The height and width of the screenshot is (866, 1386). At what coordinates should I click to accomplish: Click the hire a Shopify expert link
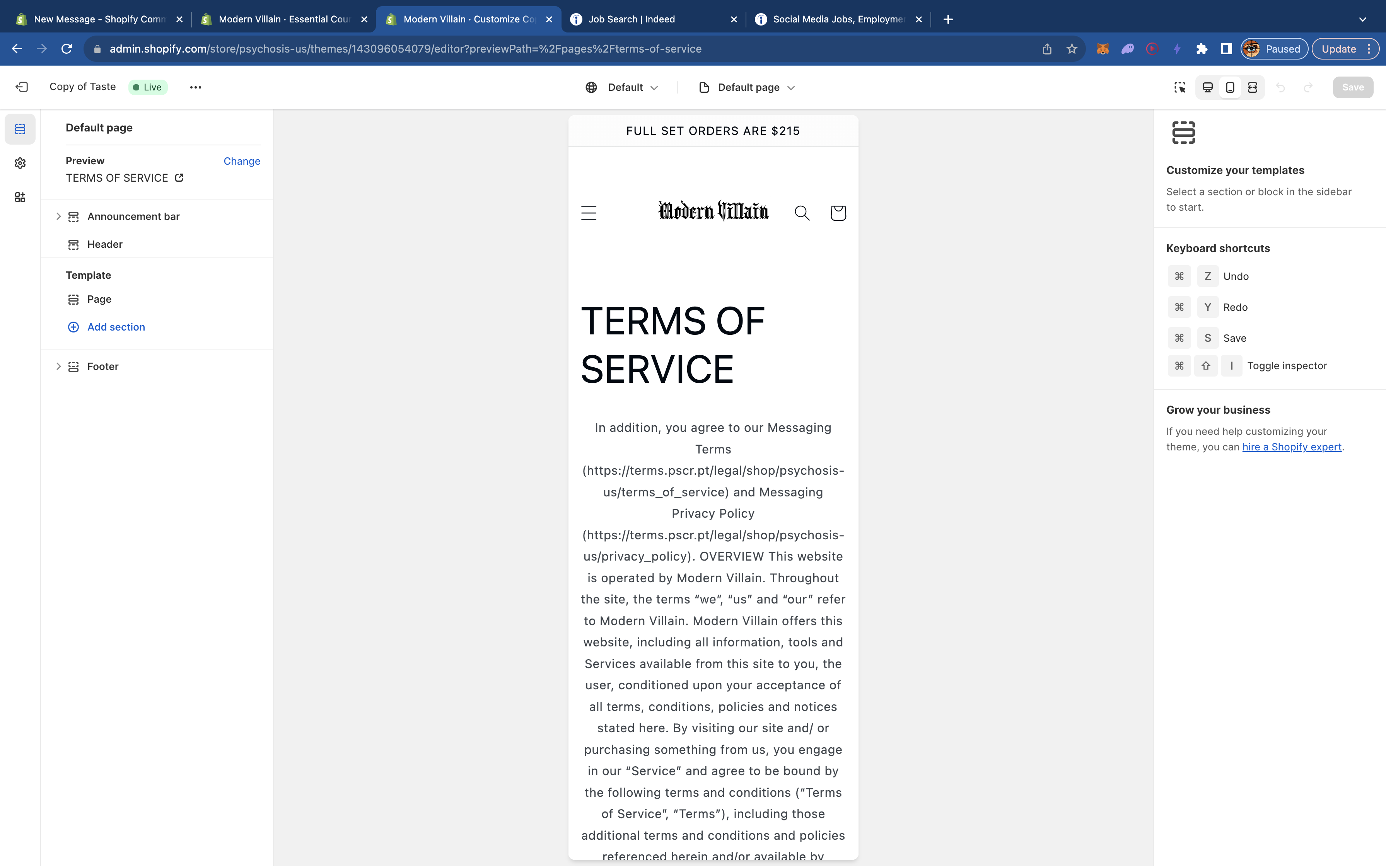[x=1292, y=447]
